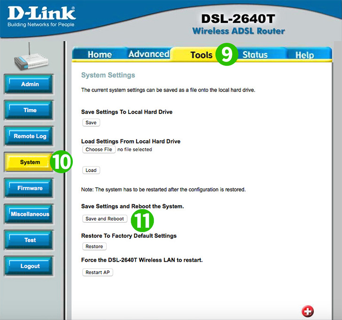Select the Tools tab

click(x=201, y=55)
